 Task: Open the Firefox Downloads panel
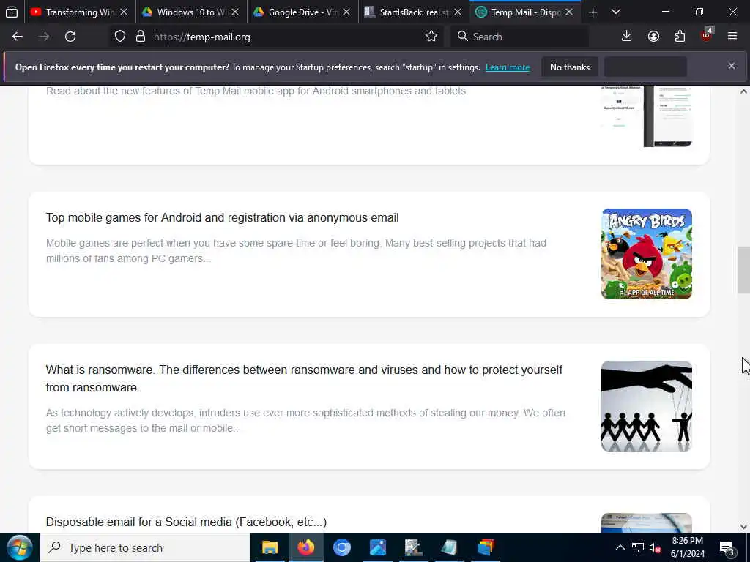tap(626, 37)
